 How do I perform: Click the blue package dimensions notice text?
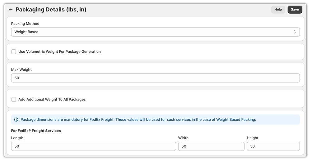click(x=138, y=120)
